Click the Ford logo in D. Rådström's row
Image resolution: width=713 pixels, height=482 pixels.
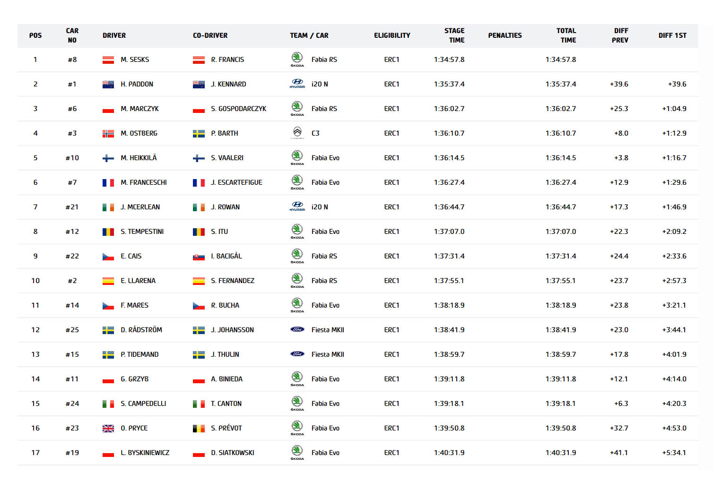point(297,329)
